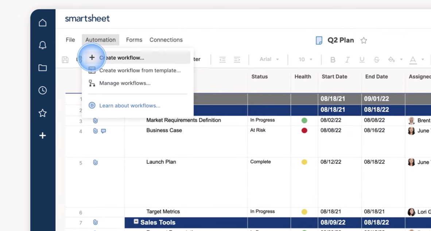Click the Fill color bucket icon
This screenshot has width=431, height=231.
point(391,59)
